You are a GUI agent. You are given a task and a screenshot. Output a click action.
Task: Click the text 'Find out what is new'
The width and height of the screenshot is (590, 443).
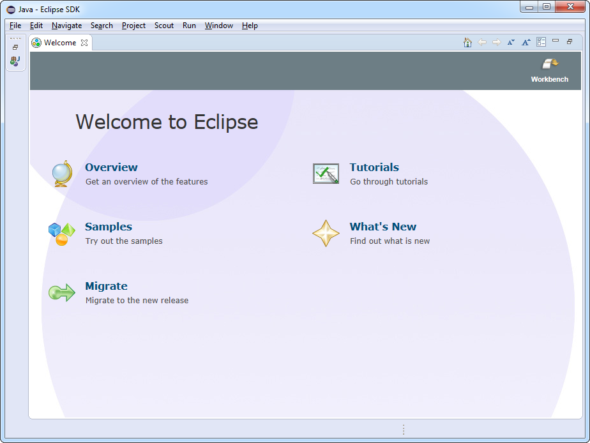[390, 241]
